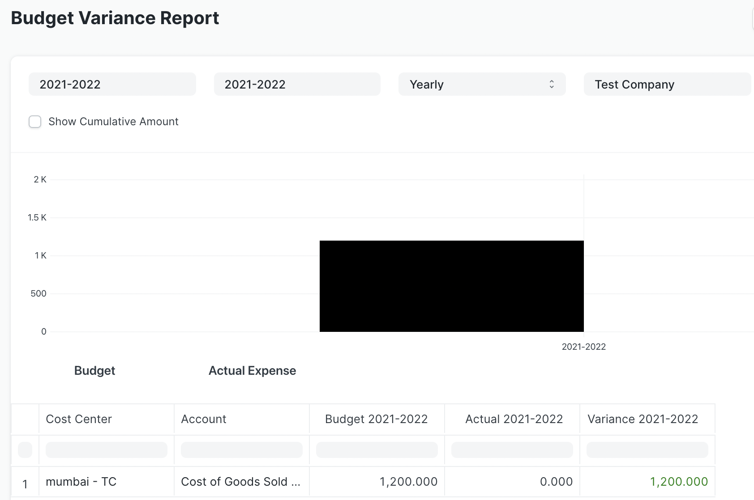Click the Account filter input in the table
The image size is (754, 500).
(x=241, y=450)
